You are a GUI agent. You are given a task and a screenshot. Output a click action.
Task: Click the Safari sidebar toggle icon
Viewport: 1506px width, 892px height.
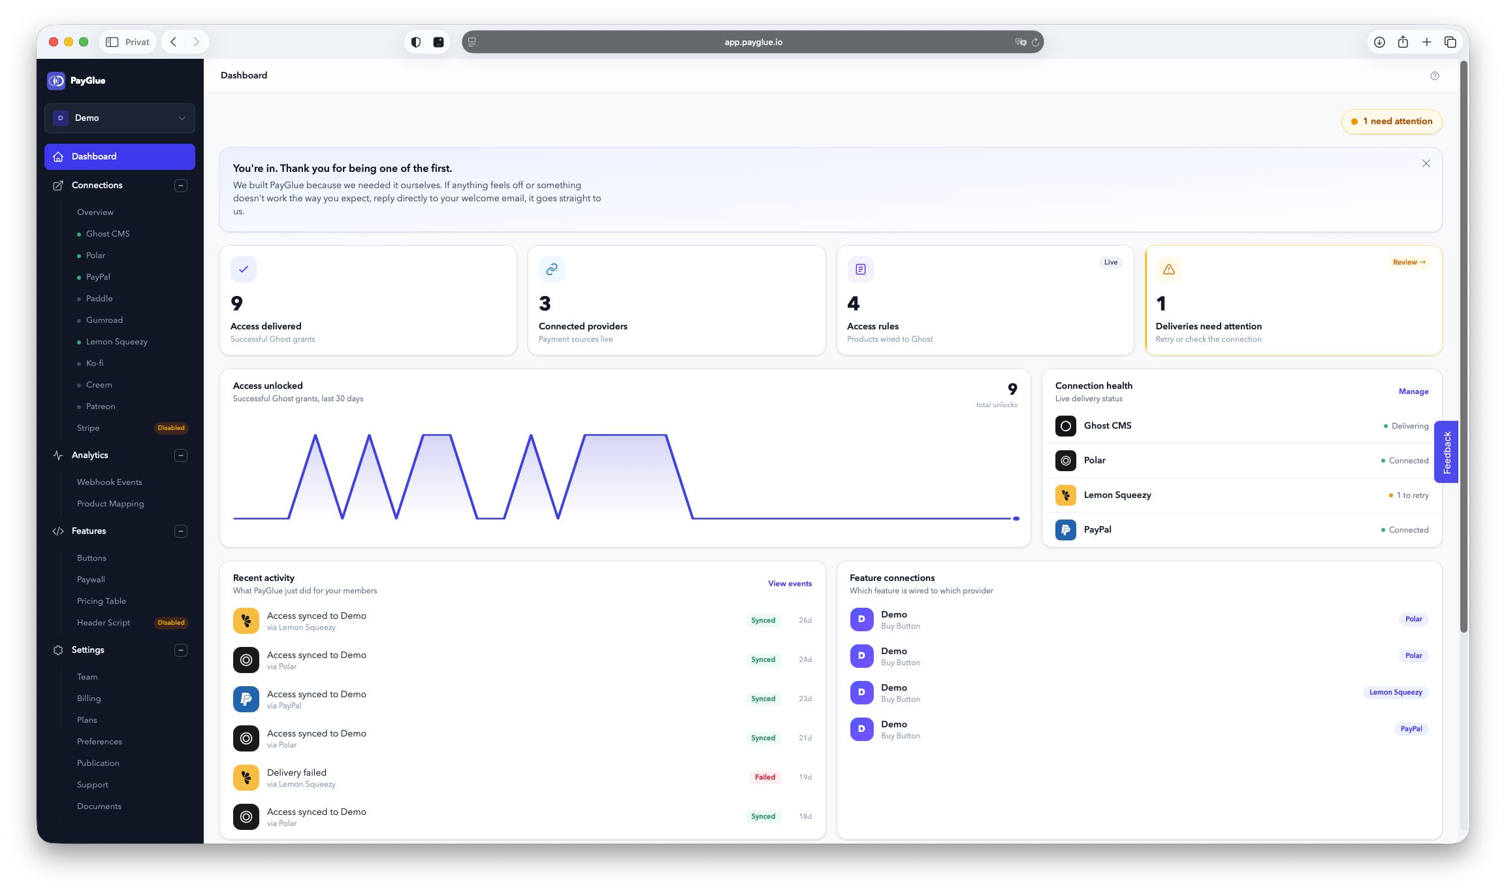(x=112, y=42)
